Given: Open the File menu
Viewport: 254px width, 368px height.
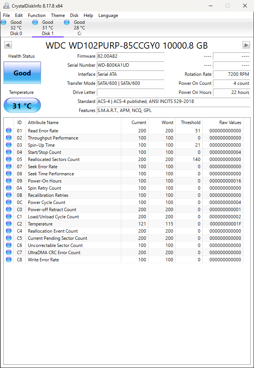Looking at the screenshot, I should pyautogui.click(x=6, y=15).
